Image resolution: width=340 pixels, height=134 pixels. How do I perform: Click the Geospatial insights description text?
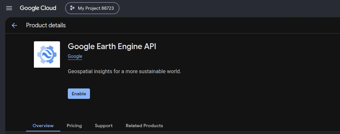pyautogui.click(x=125, y=71)
